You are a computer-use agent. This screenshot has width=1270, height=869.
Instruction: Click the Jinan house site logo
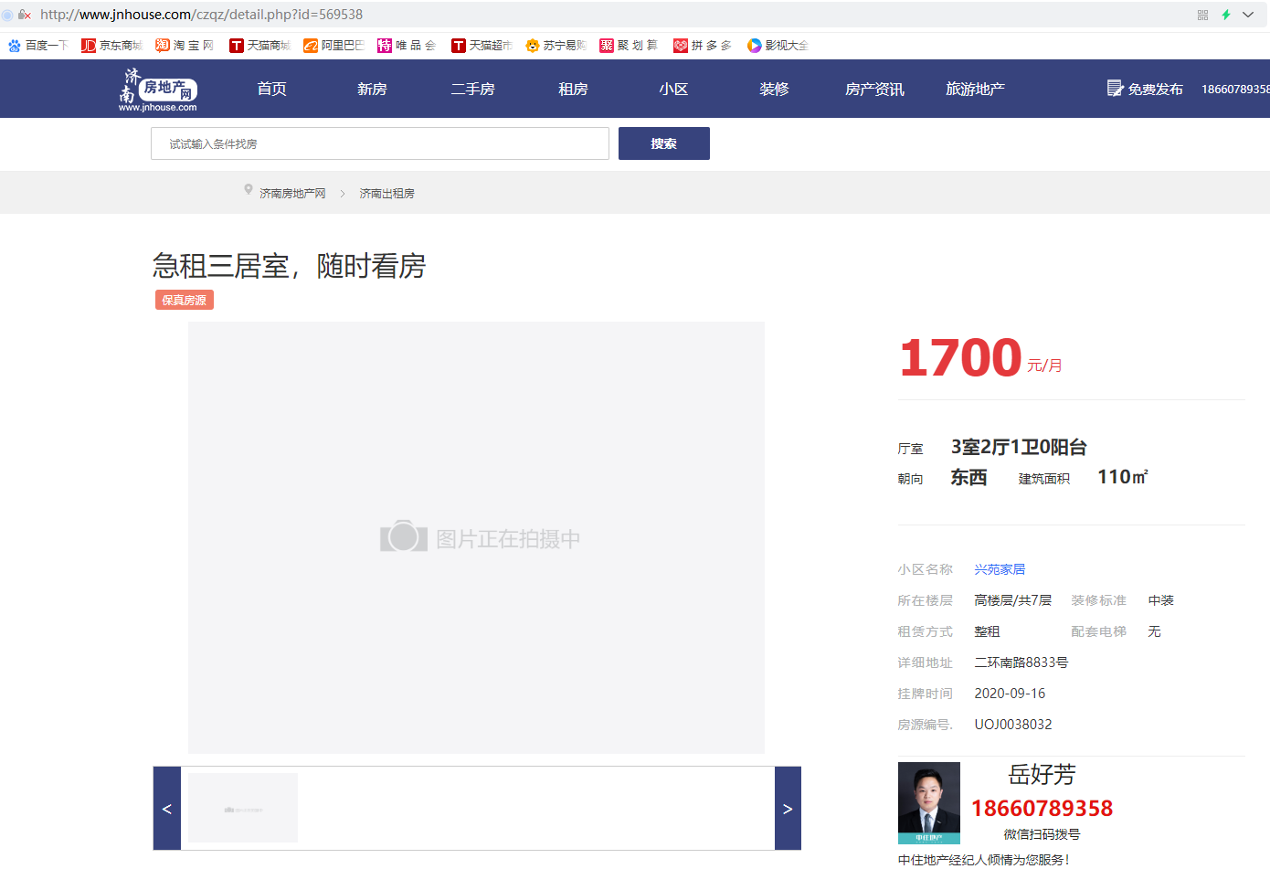click(x=158, y=90)
